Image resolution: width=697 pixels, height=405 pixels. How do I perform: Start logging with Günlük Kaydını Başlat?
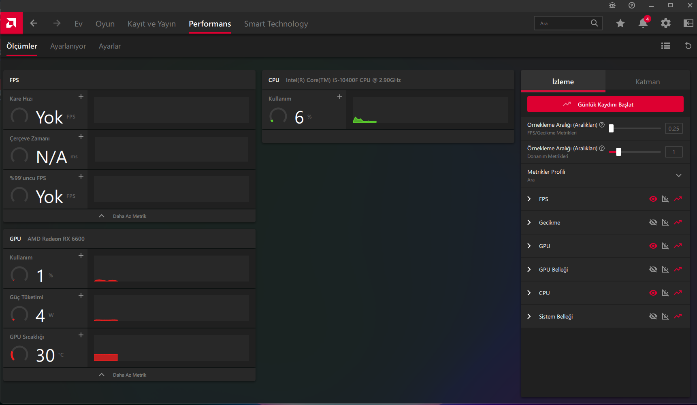point(605,104)
